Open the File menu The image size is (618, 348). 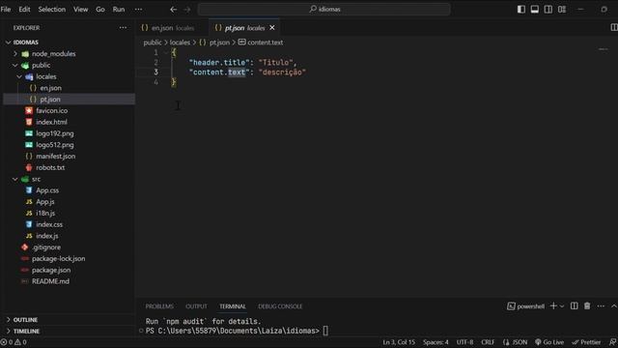tap(6, 9)
